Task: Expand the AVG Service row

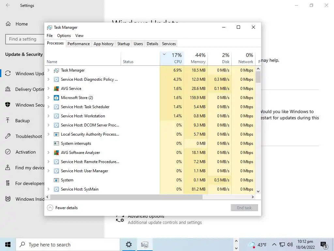Action: (x=49, y=88)
